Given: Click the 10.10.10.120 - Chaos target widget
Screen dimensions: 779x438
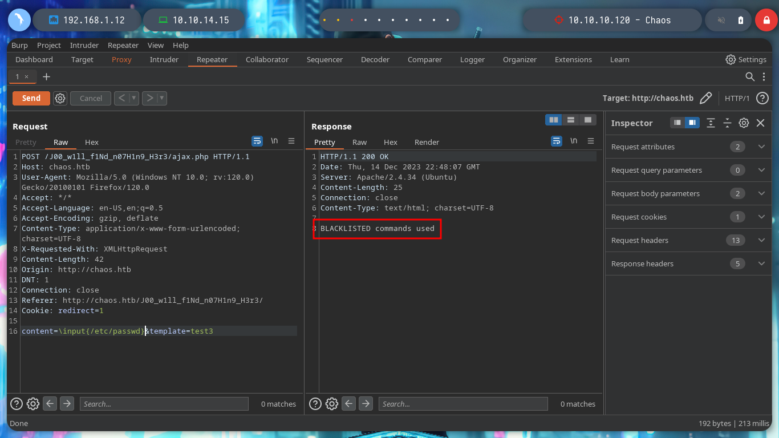Looking at the screenshot, I should click(613, 20).
